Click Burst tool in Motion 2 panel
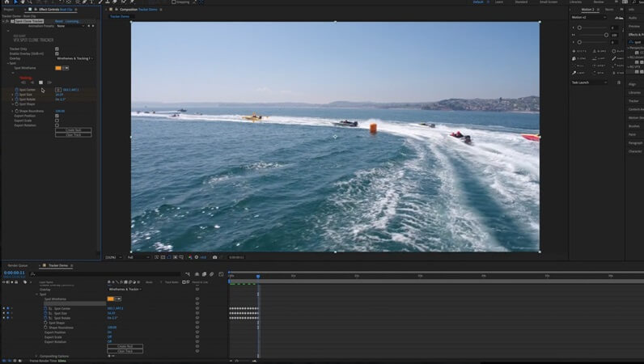This screenshot has width=644, height=364. [617, 51]
